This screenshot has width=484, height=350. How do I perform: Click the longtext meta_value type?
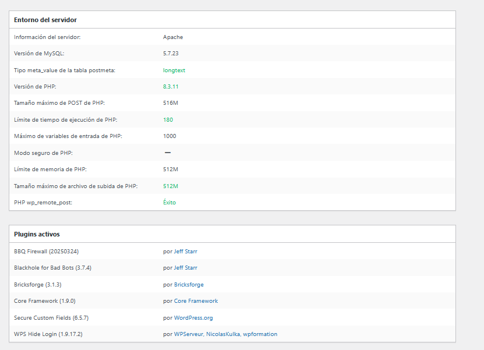point(174,70)
